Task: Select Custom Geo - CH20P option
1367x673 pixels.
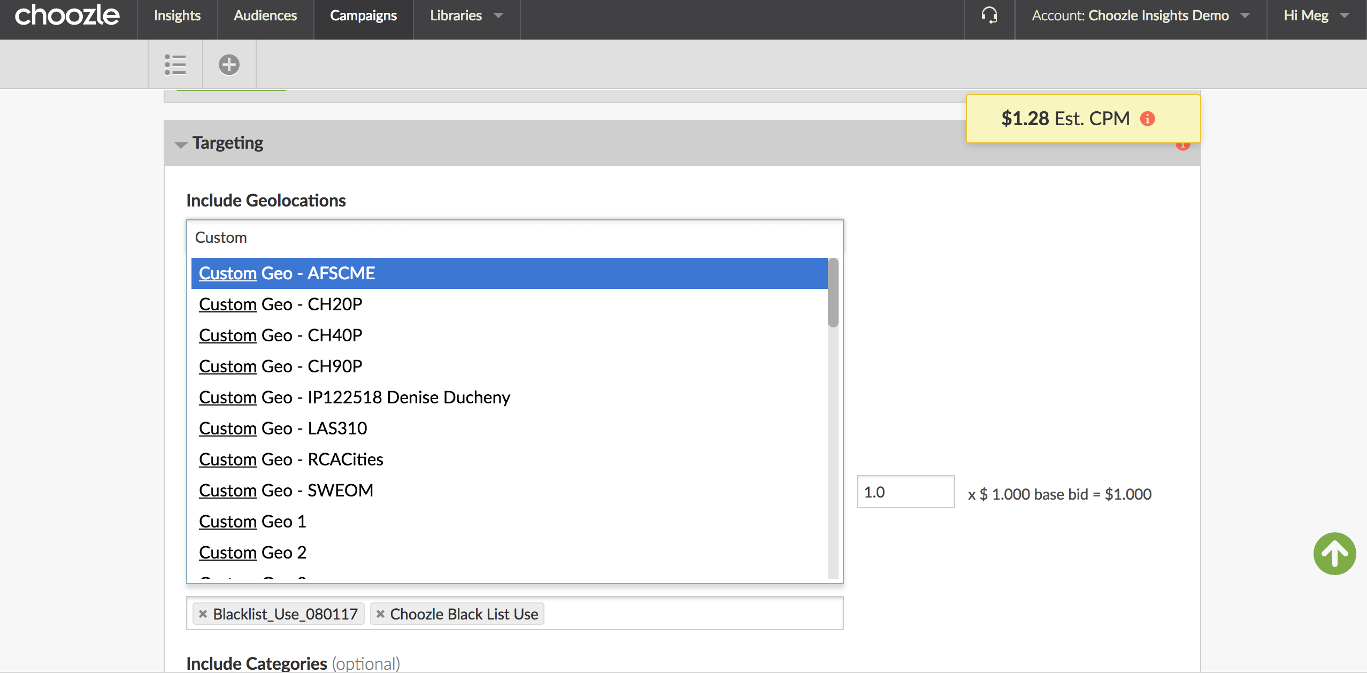Action: click(x=509, y=304)
